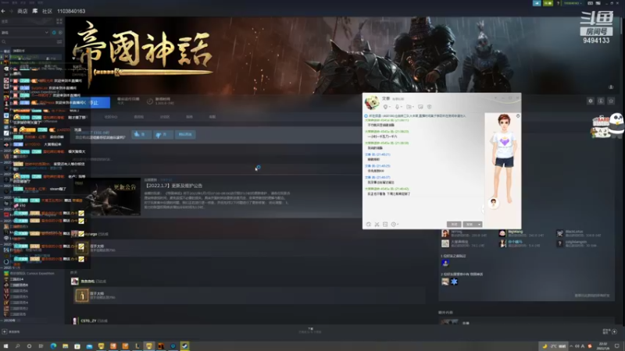The image size is (625, 351).
Task: Open the 库 library tab
Action: click(x=35, y=11)
